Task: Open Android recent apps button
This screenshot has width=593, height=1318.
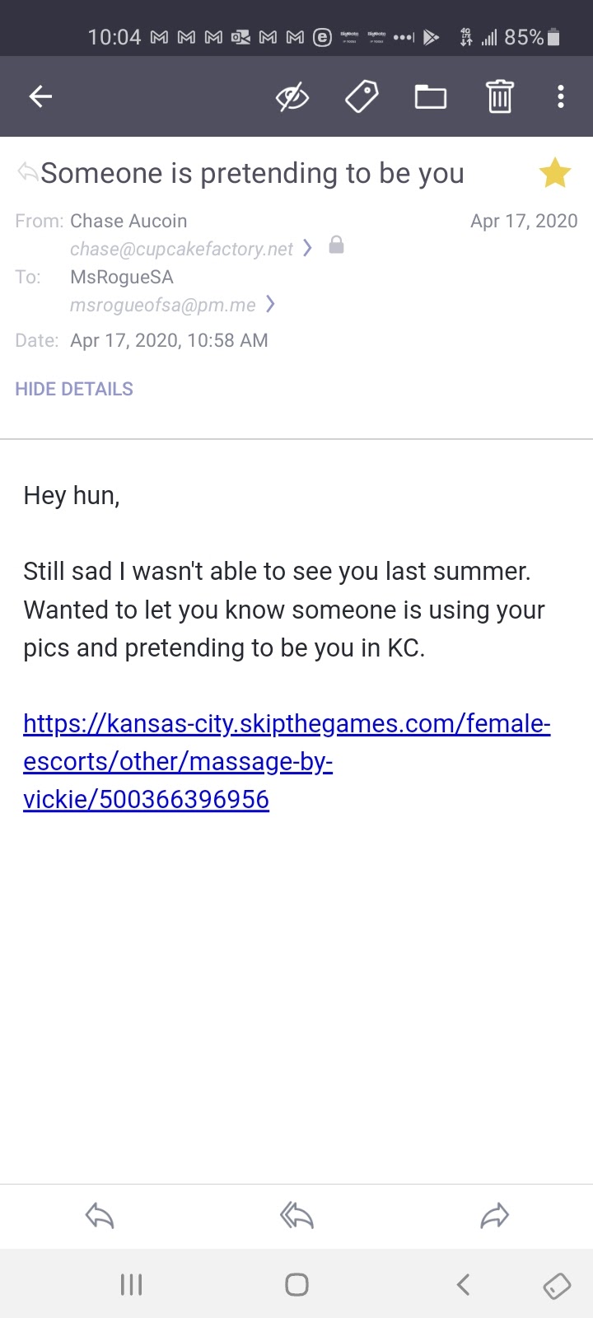Action: pos(131,1284)
